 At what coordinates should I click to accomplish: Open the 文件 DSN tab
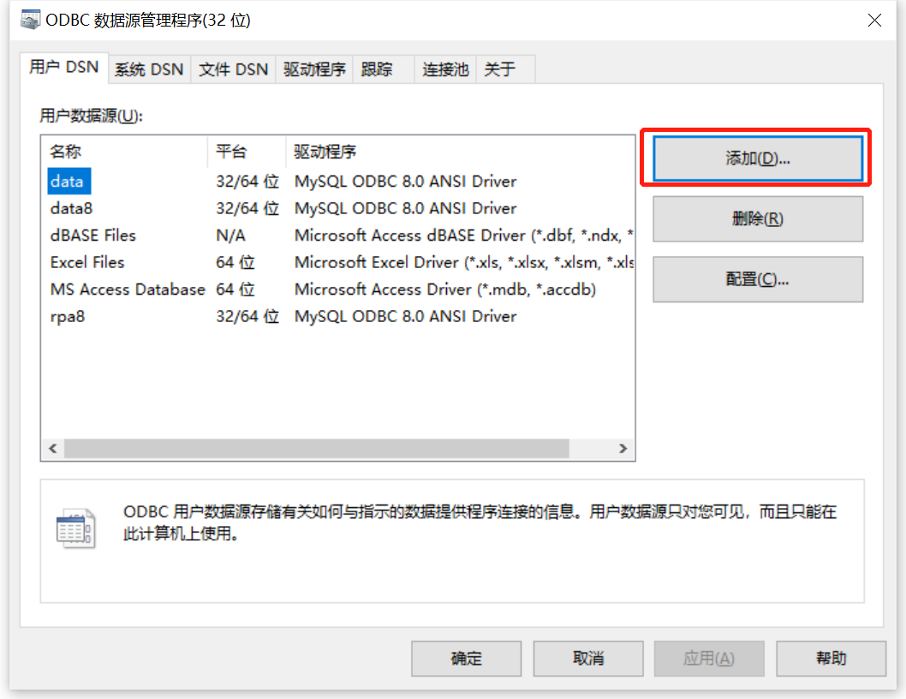232,69
